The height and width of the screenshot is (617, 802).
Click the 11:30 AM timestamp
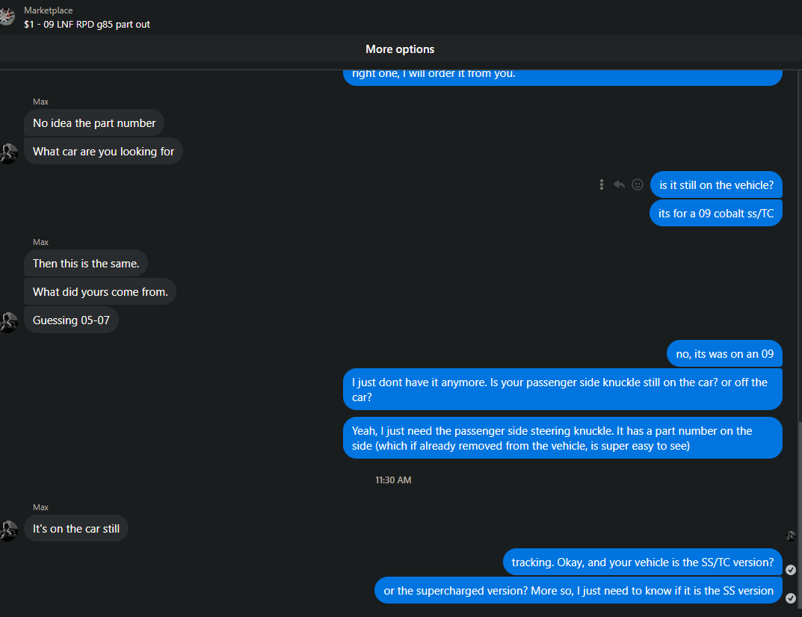coord(393,480)
